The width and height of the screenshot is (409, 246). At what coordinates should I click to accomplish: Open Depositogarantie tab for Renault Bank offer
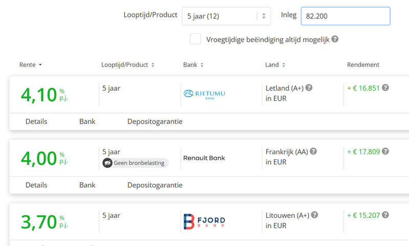[155, 185]
